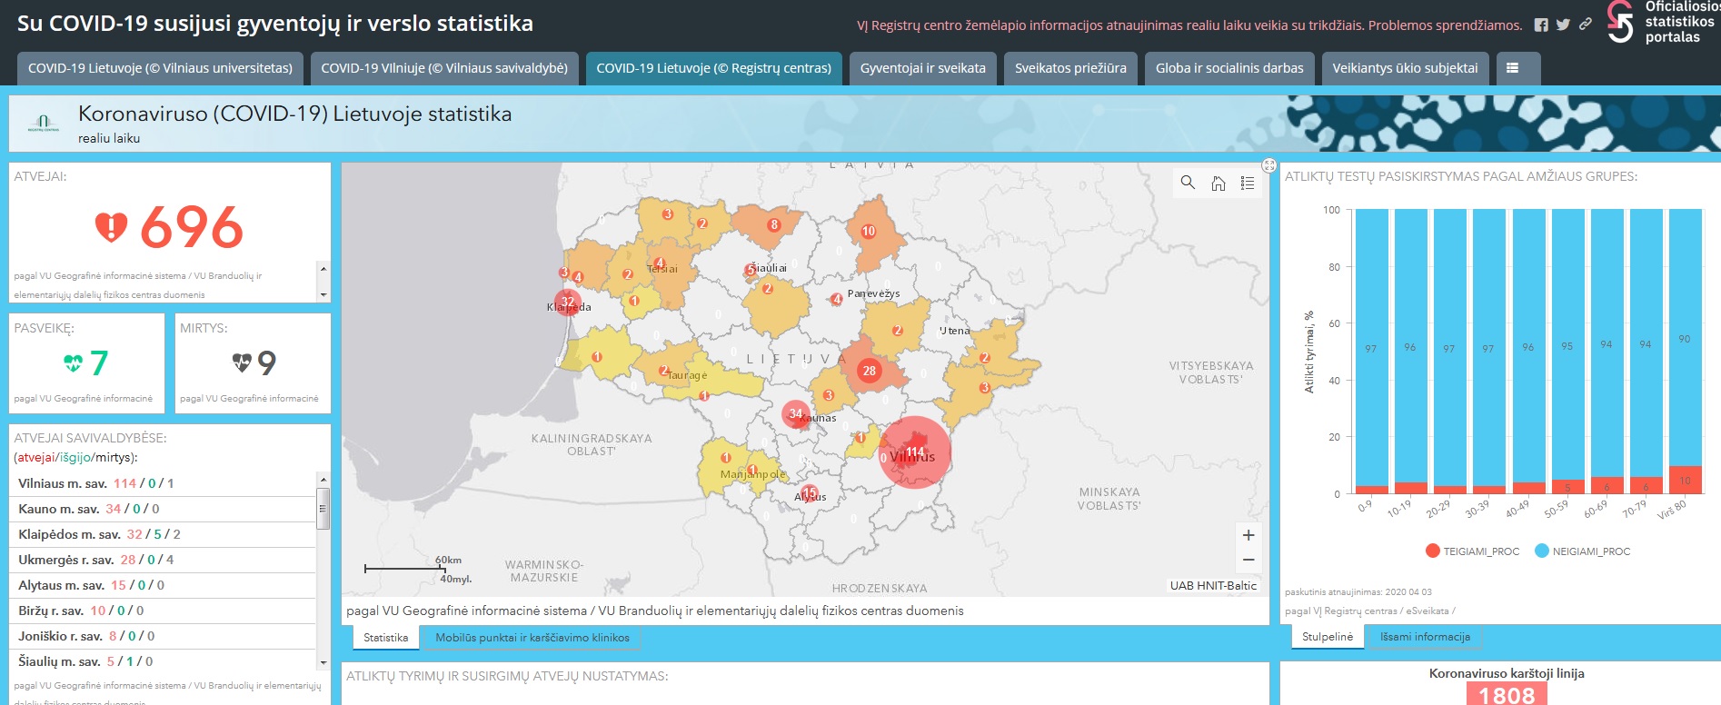Toggle NEIGIAMI_PROC legend series
This screenshot has height=705, width=1721.
click(1582, 551)
